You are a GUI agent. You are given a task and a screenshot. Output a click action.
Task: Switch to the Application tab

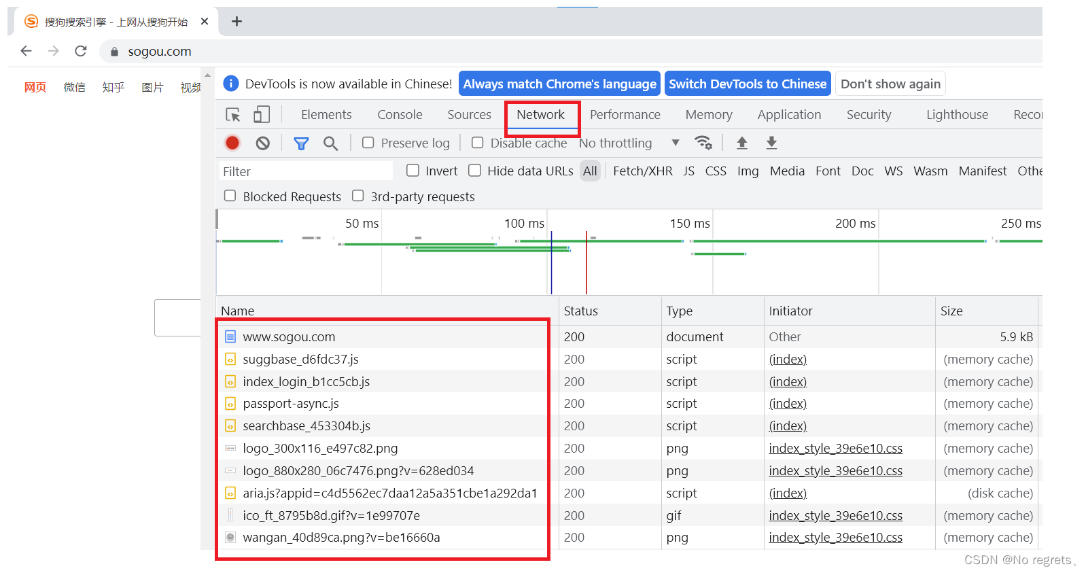[789, 115]
